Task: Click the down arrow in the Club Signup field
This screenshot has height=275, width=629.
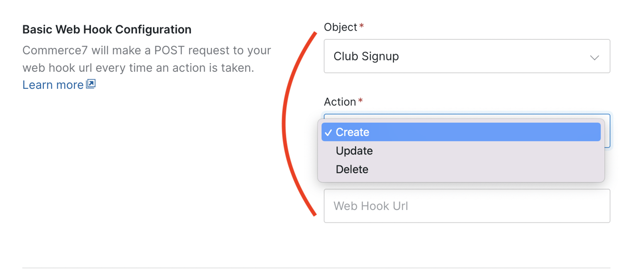Action: [594, 57]
